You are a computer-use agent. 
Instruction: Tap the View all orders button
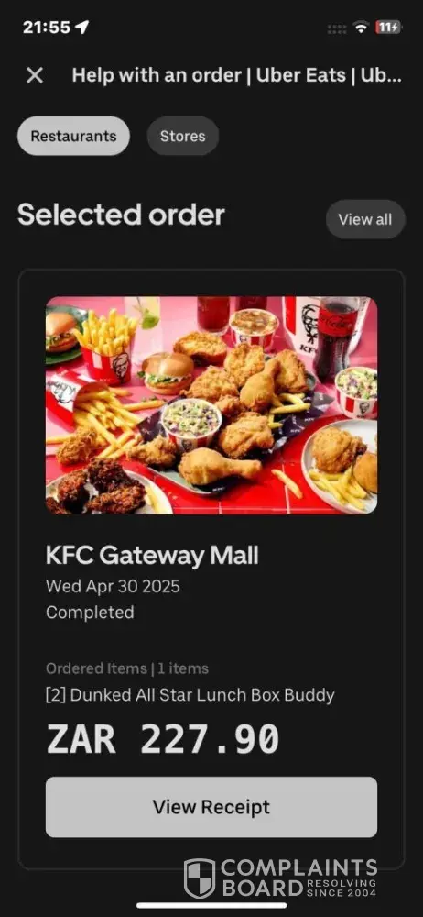365,219
